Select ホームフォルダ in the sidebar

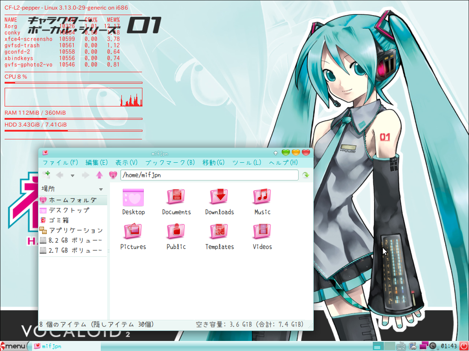[x=73, y=200]
